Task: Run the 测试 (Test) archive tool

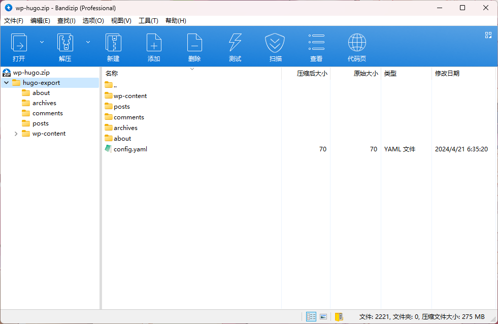Action: (235, 44)
